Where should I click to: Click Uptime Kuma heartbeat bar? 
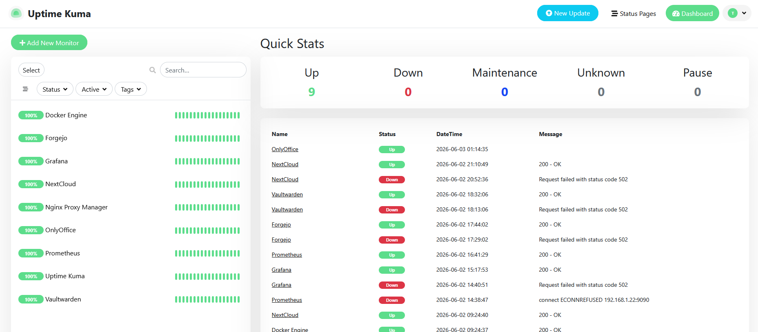click(207, 277)
